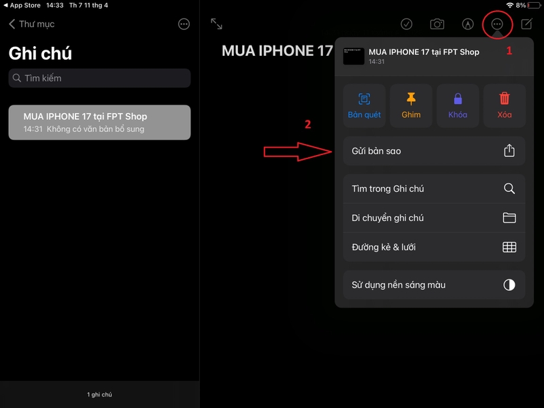The height and width of the screenshot is (408, 544).
Task: Delete note with Xóa button
Action: click(505, 106)
